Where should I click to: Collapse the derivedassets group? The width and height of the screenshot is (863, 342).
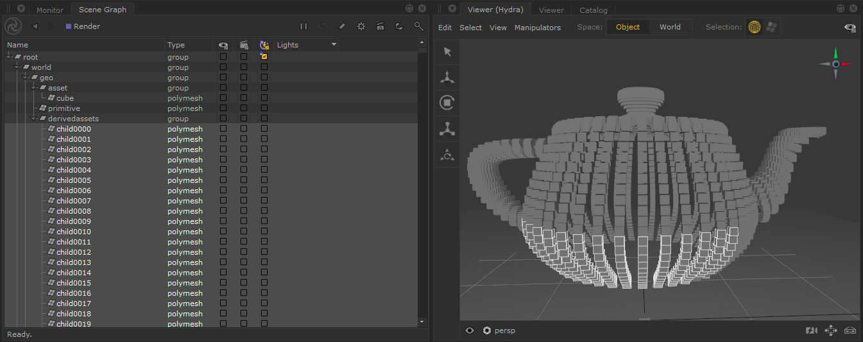pyautogui.click(x=33, y=119)
